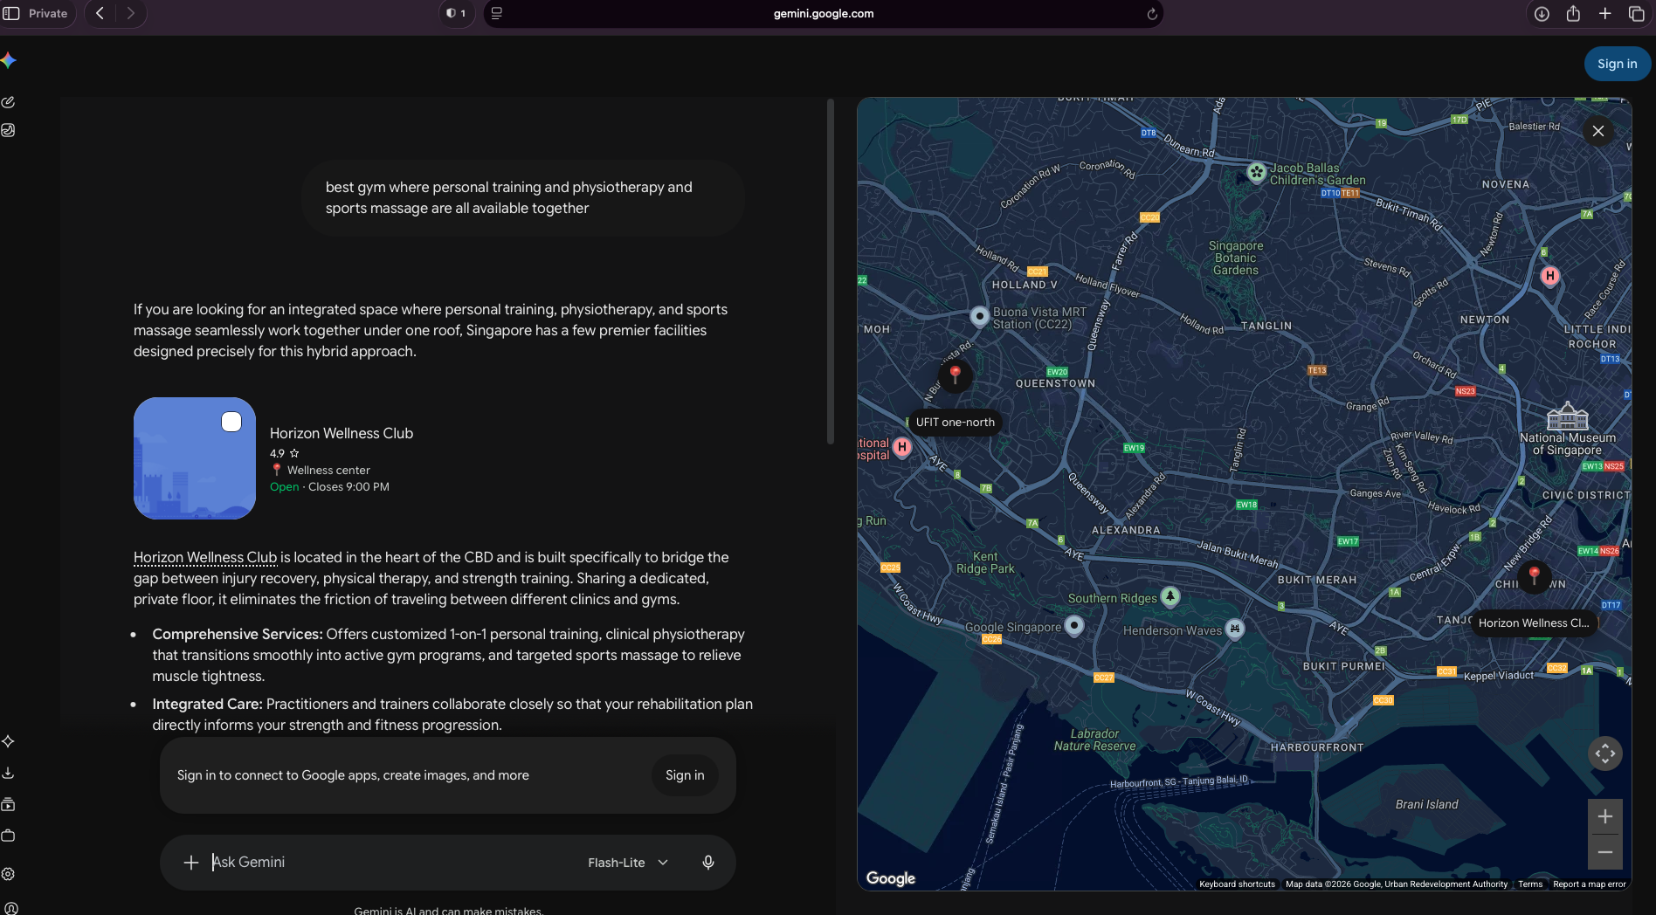The height and width of the screenshot is (915, 1656).
Task: Toggle the checkbox on Horizon Wellness Club image
Action: (x=231, y=422)
